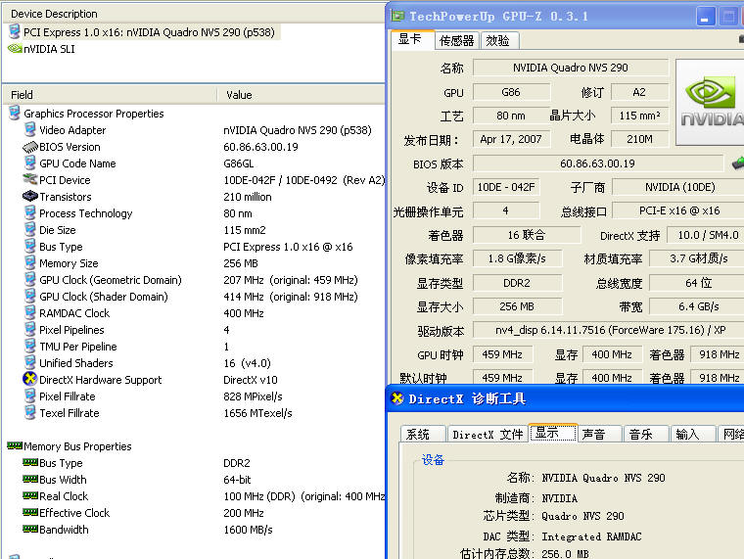Click the Process Technology row icon

[30, 212]
